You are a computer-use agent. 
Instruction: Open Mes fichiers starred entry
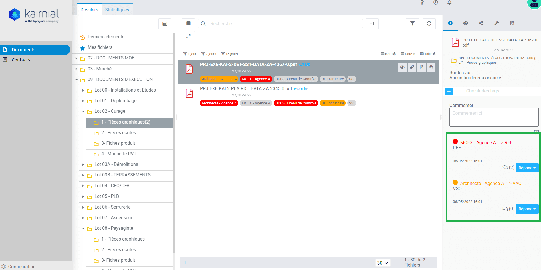tap(100, 47)
